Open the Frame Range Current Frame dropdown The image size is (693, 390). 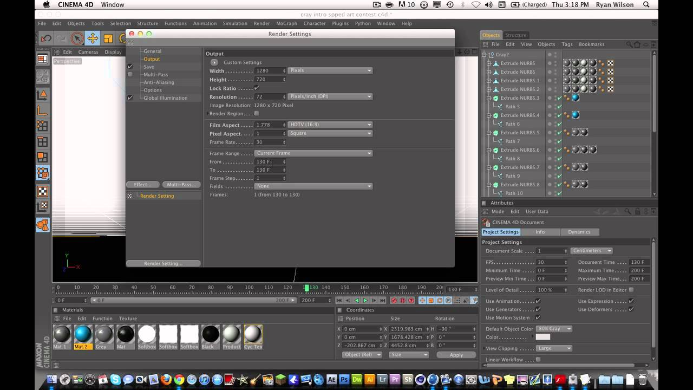313,153
